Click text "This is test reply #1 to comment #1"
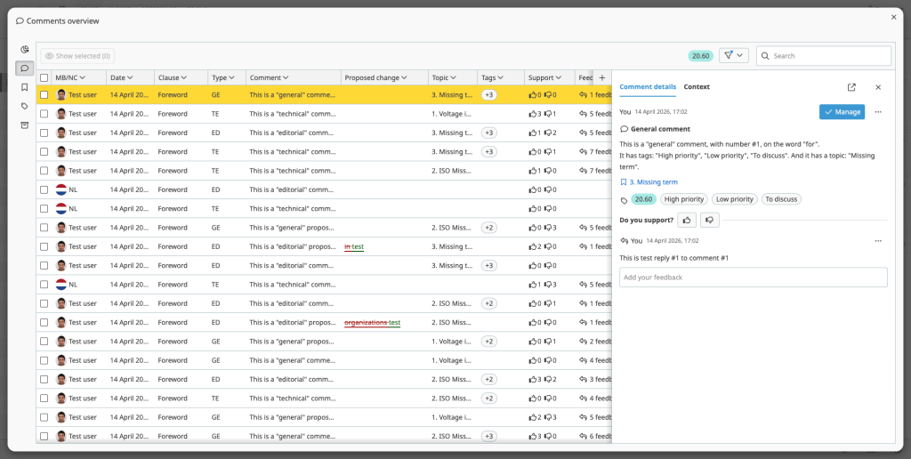The height and width of the screenshot is (459, 911). 674,258
